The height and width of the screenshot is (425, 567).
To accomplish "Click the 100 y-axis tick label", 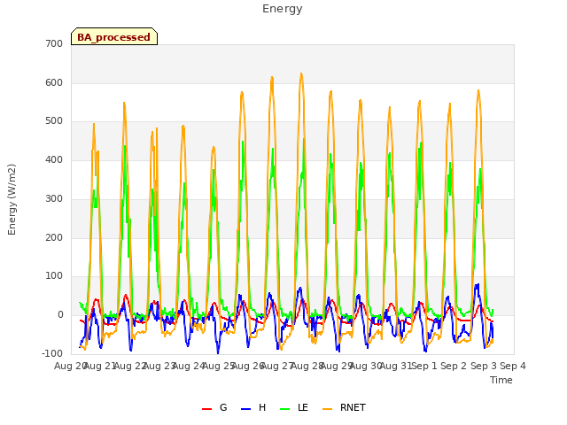I will 54,276.
